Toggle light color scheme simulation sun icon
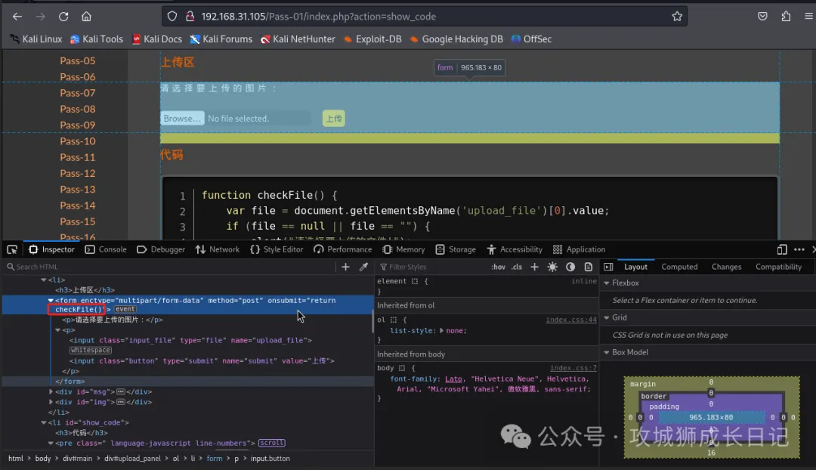The width and height of the screenshot is (816, 470). pos(552,267)
